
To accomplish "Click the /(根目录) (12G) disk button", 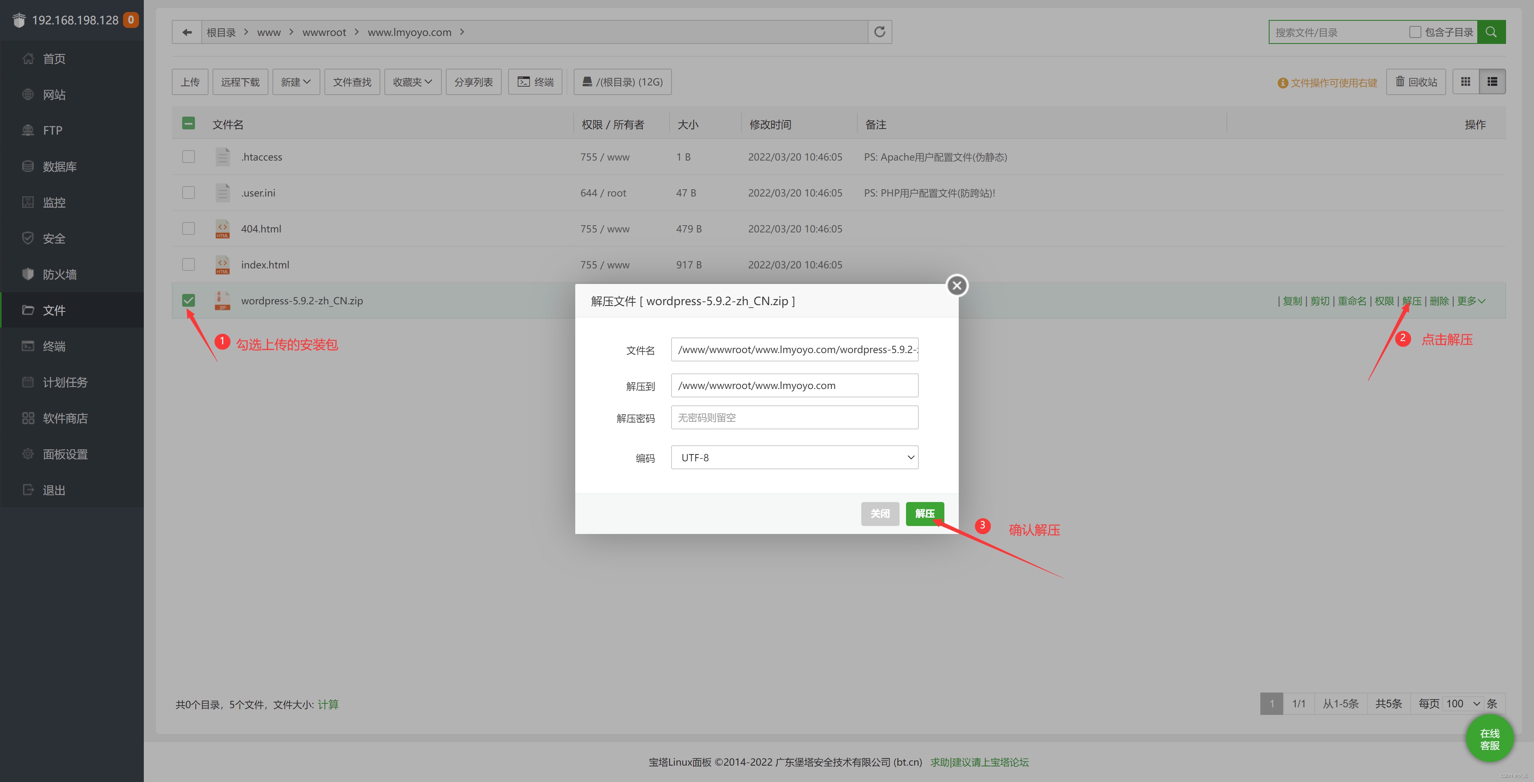I will click(x=622, y=81).
